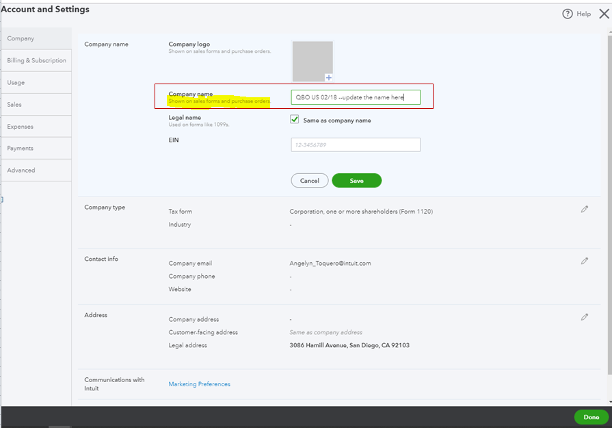Close Account and Settings with the X
This screenshot has height=428, width=612.
point(604,14)
